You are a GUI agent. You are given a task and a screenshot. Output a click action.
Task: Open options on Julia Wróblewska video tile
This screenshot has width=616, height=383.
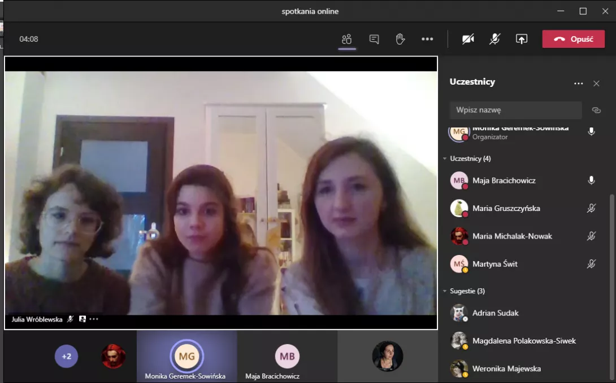tap(94, 319)
